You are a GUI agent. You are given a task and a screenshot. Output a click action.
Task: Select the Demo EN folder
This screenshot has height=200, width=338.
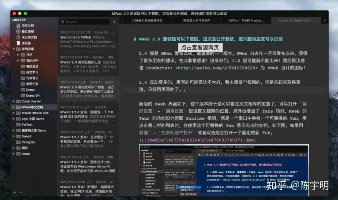point(33,95)
